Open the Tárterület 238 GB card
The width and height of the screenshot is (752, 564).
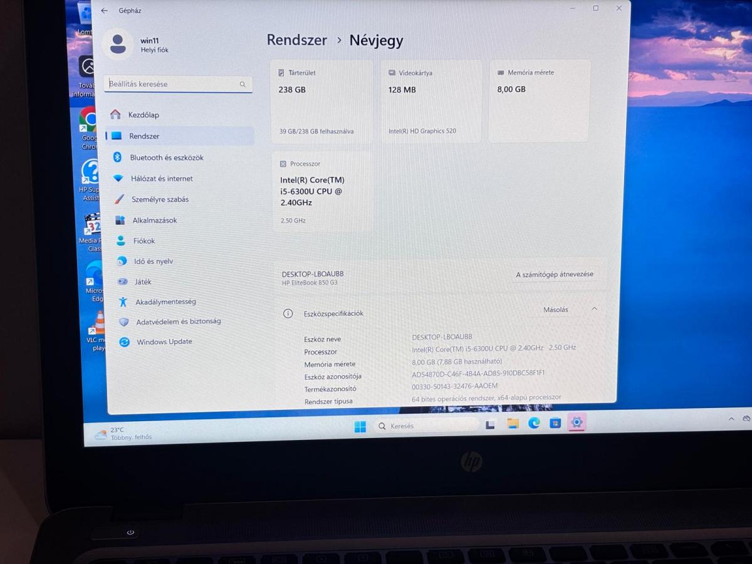tap(321, 102)
